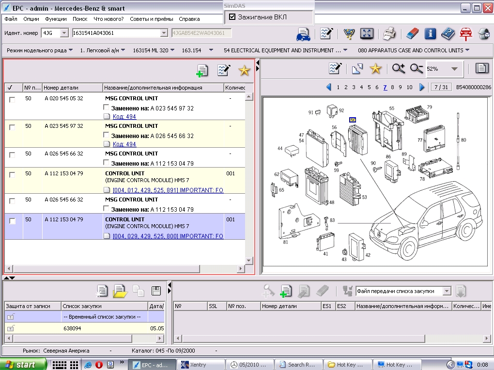
Task: Tick the 'Заменено на: A 023 545 97 32' checkbox
Action: (106, 108)
